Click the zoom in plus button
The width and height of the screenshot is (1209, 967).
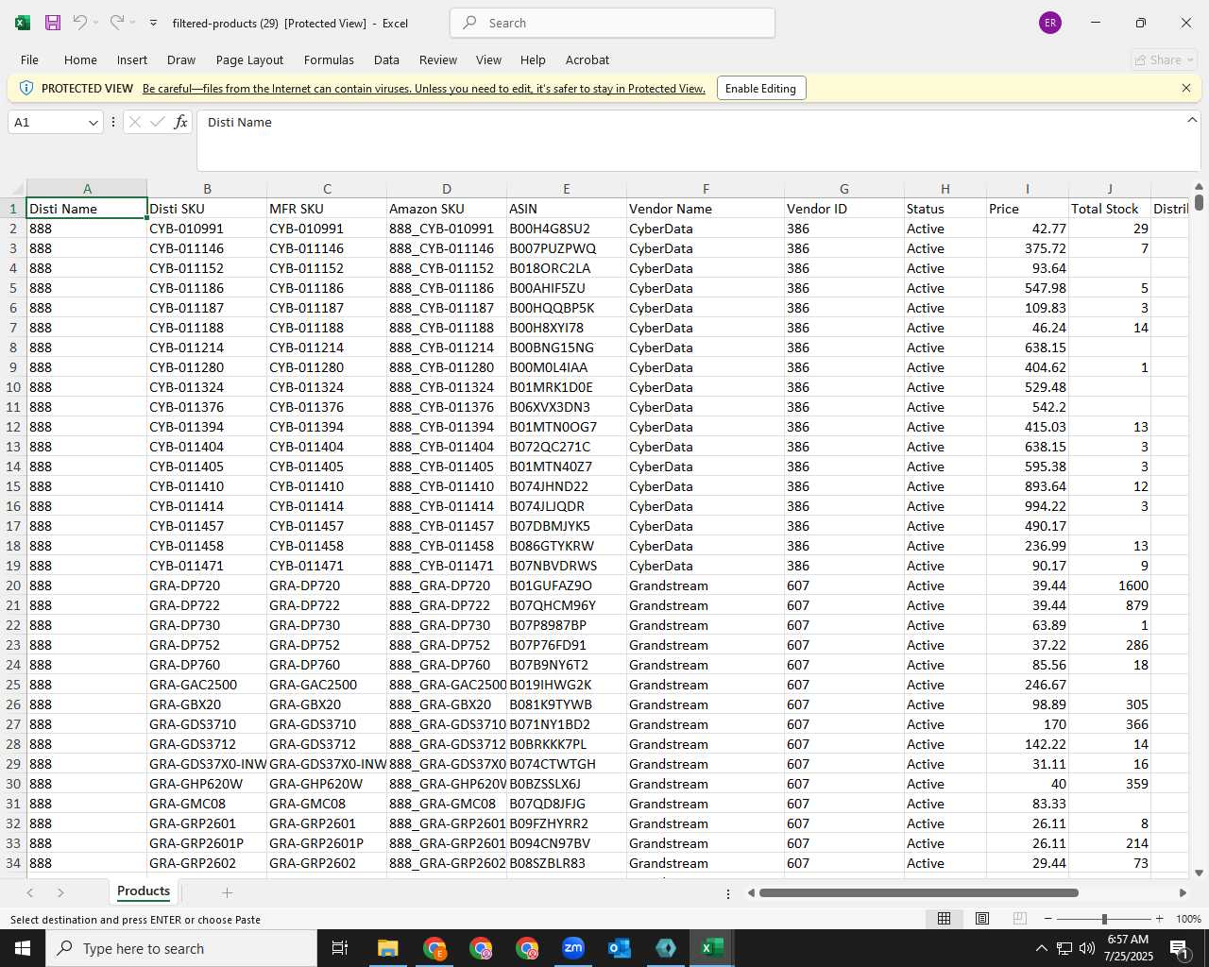pos(1159,919)
